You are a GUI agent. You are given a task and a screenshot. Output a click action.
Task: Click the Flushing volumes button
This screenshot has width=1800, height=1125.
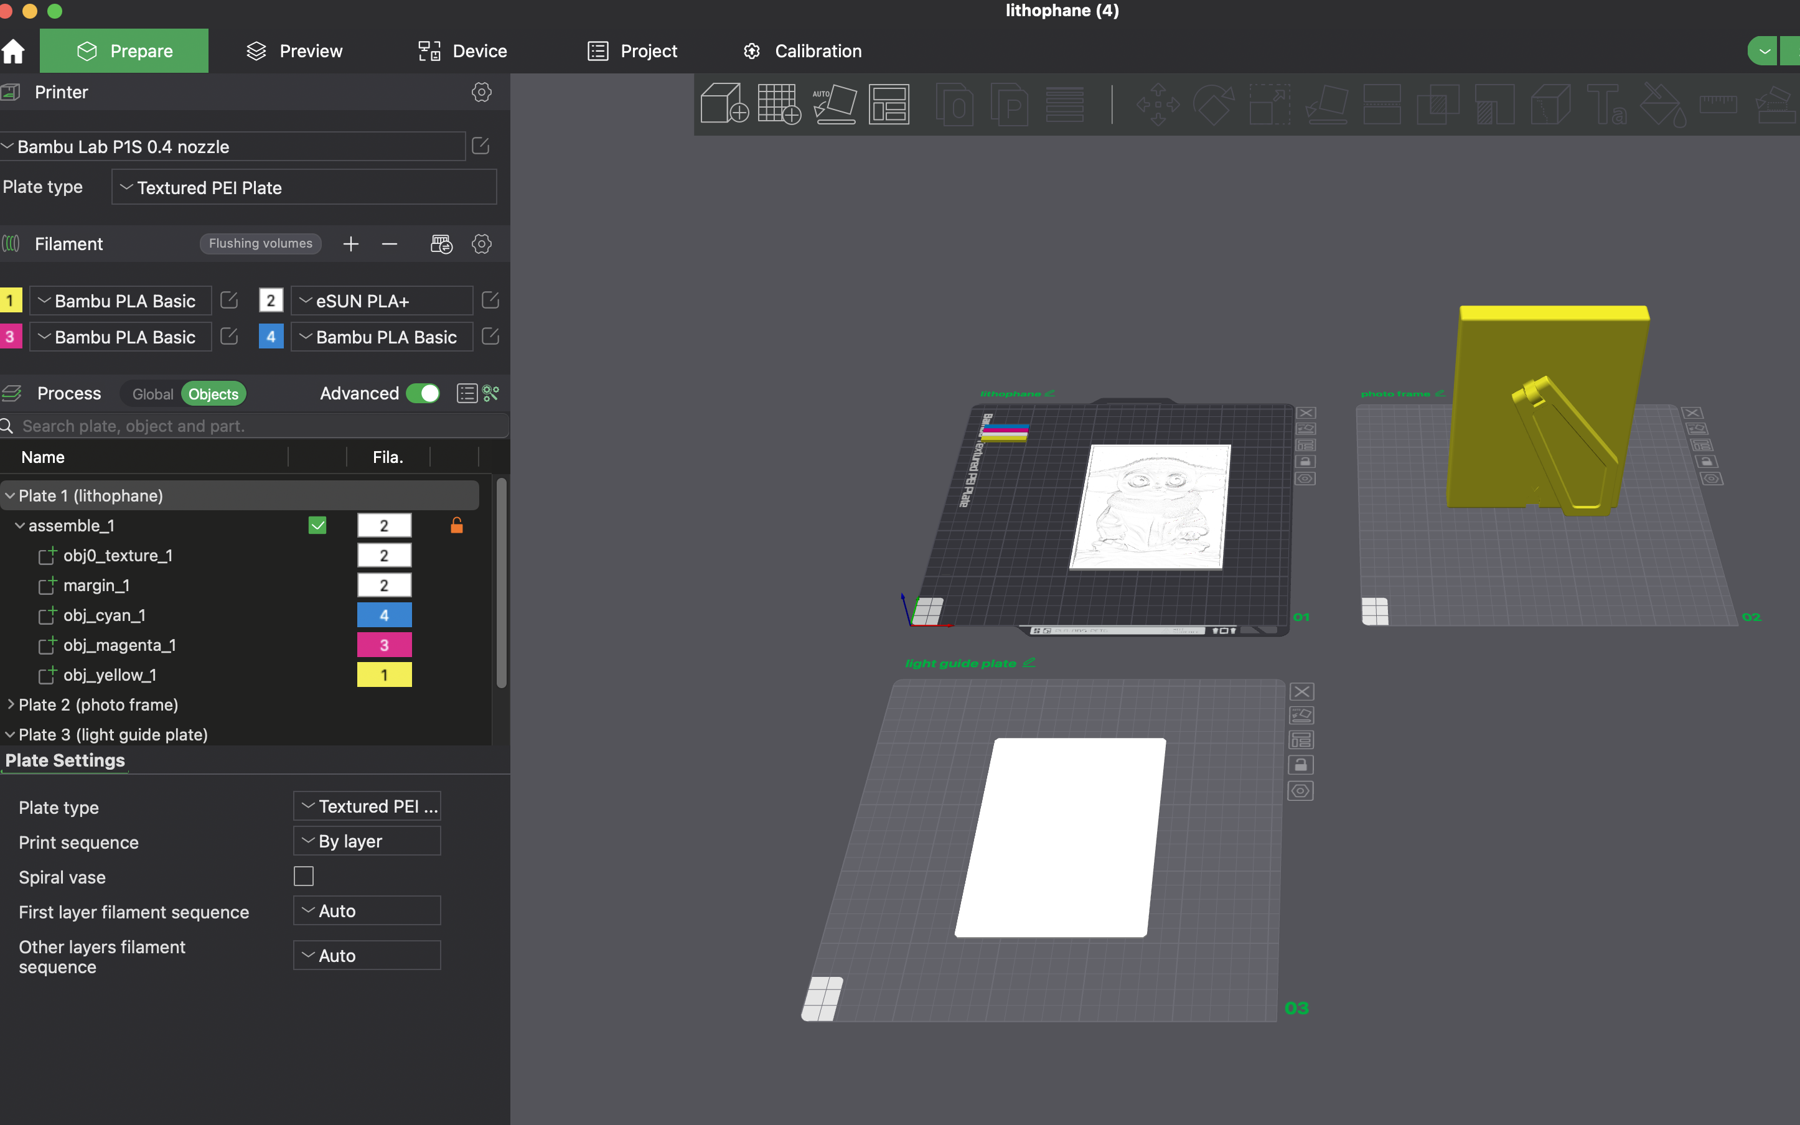(x=260, y=243)
